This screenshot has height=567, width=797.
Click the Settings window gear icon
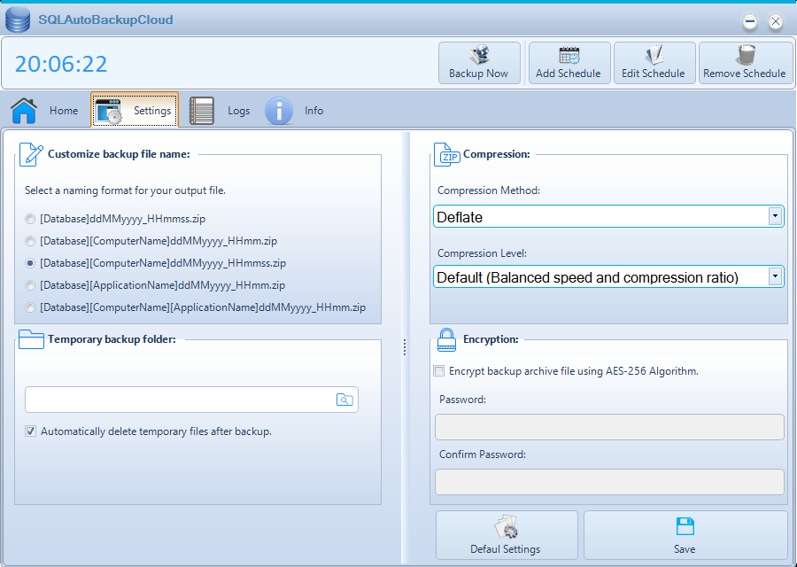[108, 111]
